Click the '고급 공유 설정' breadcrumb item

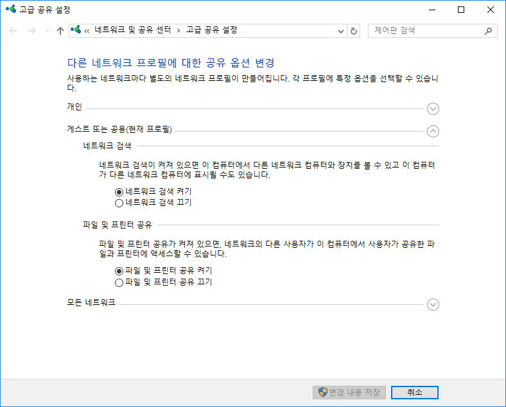(x=211, y=30)
